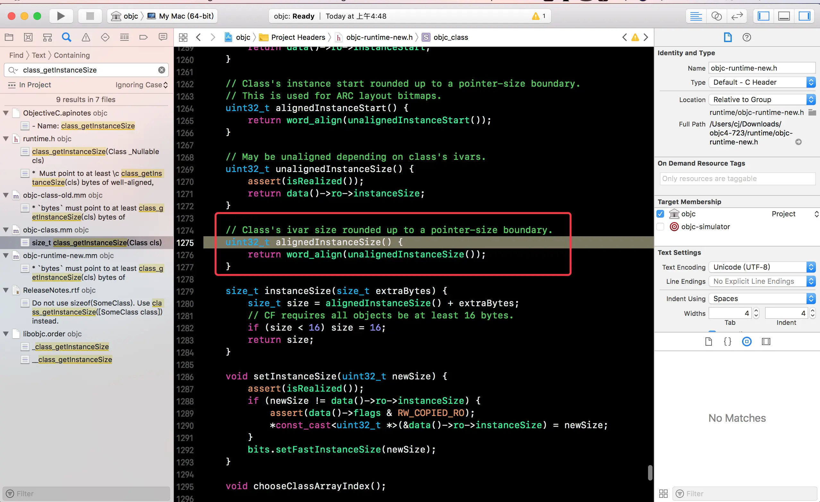Collapse the runtime.h results group
820x502 pixels.
(6, 139)
